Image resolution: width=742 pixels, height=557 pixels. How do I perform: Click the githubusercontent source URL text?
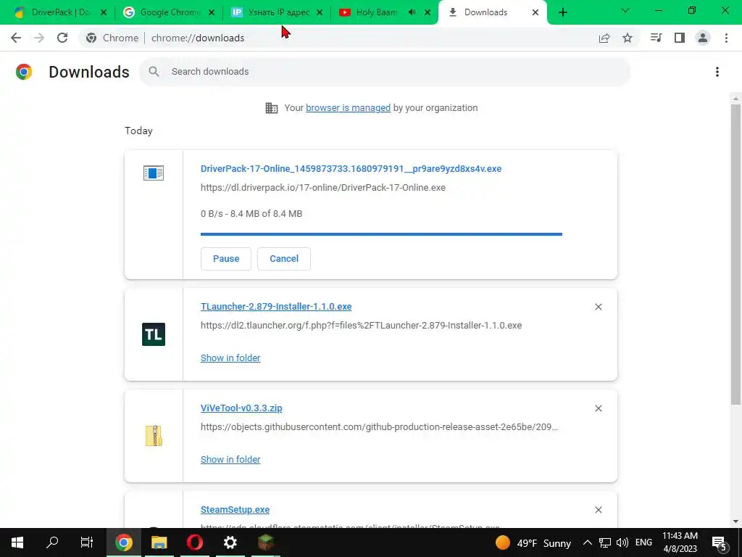379,426
